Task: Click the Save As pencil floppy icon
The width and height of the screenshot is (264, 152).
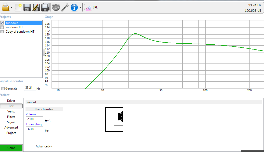Action: [x=36, y=7]
